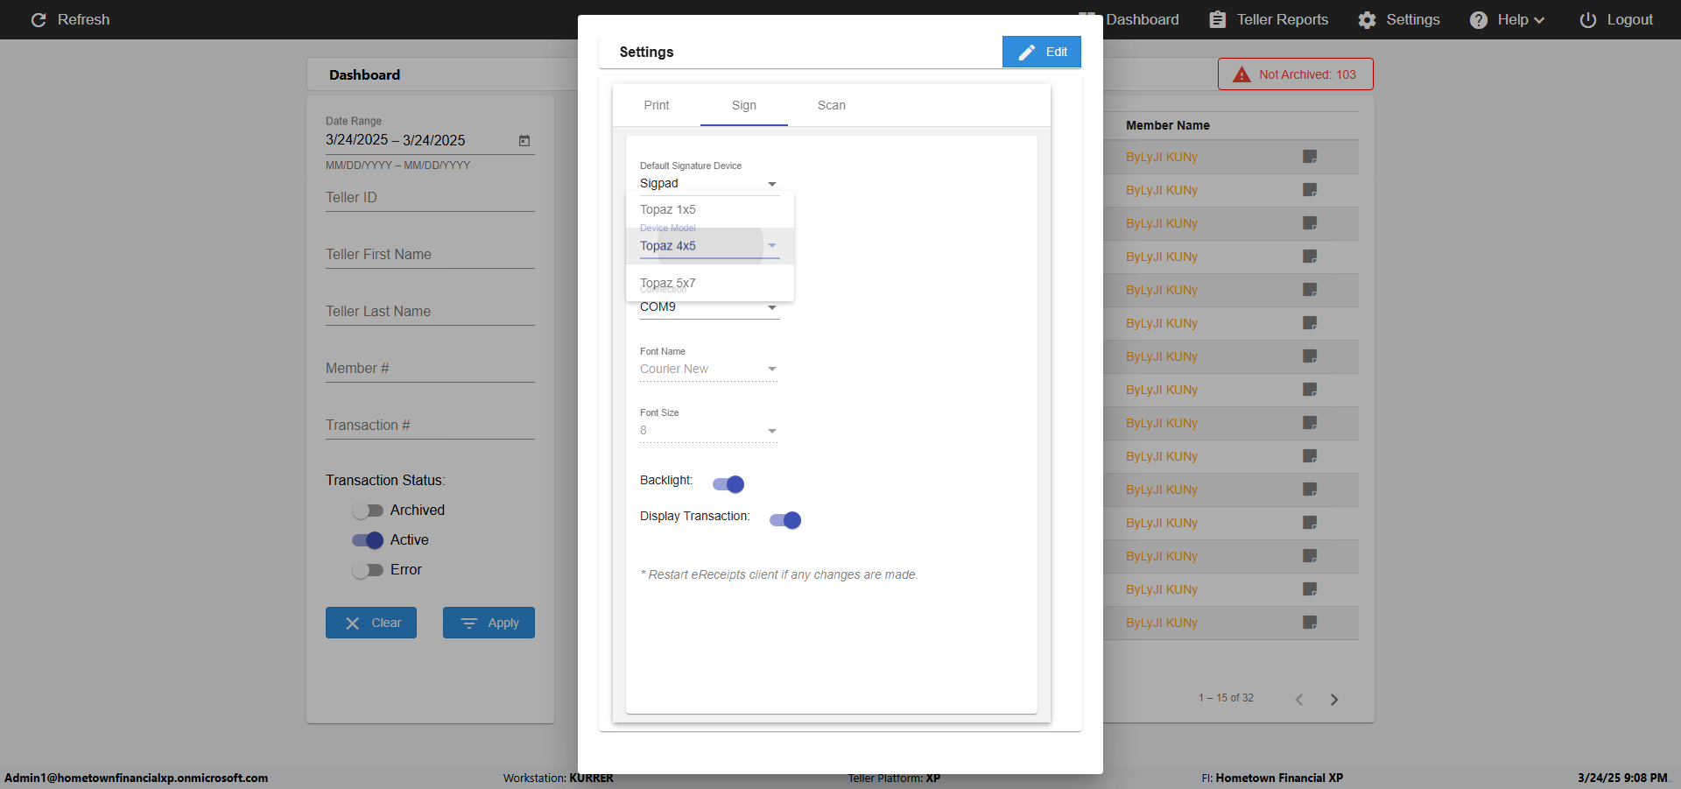Focus the Teller Last Name field
Screen dimensions: 1681x789
pyautogui.click(x=430, y=312)
